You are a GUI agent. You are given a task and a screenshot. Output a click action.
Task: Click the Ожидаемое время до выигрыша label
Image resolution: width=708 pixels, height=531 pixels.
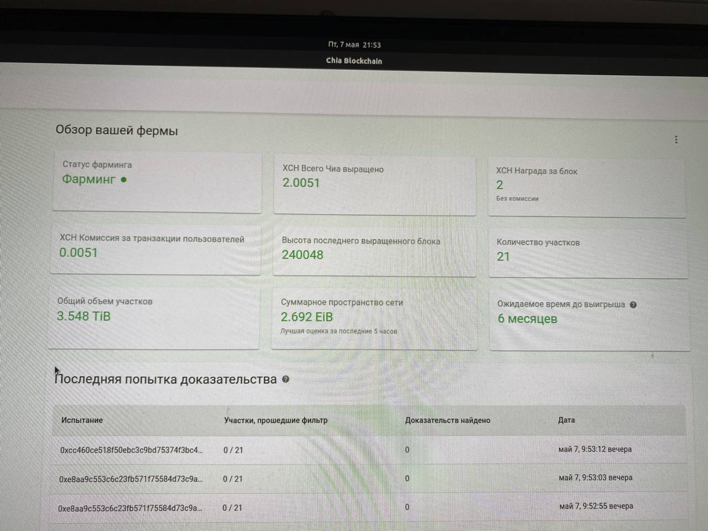[561, 304]
